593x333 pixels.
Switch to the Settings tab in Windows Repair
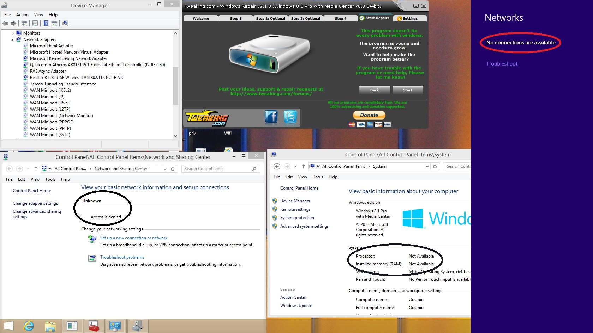(409, 18)
